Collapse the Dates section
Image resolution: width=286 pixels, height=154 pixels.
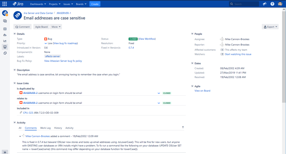(x=192, y=63)
